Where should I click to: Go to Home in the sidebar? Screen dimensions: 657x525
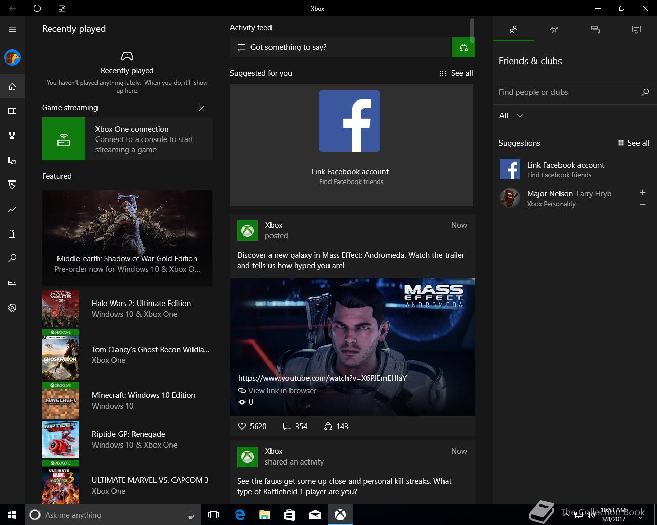pyautogui.click(x=12, y=86)
